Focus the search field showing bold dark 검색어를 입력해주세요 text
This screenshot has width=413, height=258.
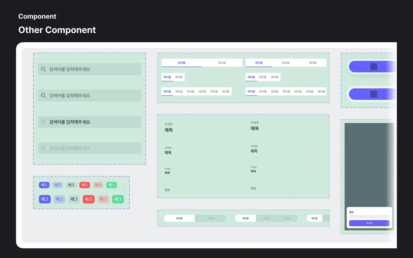pos(89,122)
